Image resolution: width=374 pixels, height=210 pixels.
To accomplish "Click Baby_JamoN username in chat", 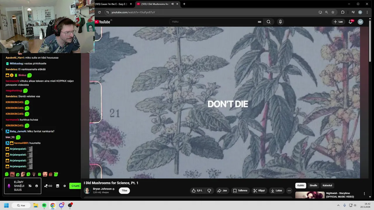I will pyautogui.click(x=18, y=131).
